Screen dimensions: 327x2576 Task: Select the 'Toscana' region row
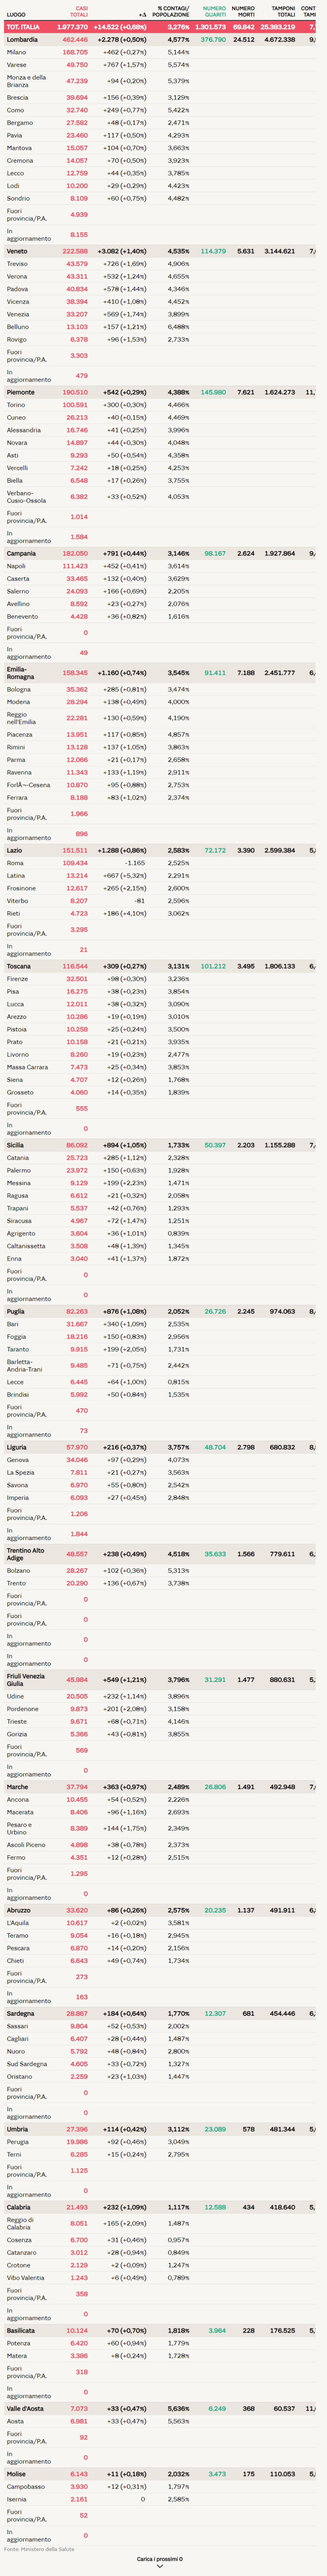160,966
